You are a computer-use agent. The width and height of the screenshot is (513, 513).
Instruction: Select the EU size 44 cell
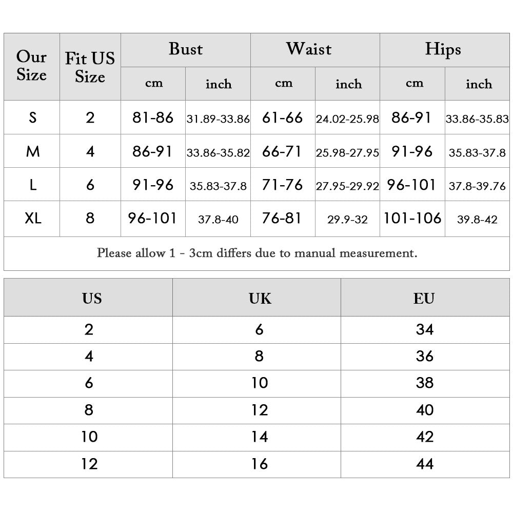[x=425, y=464]
